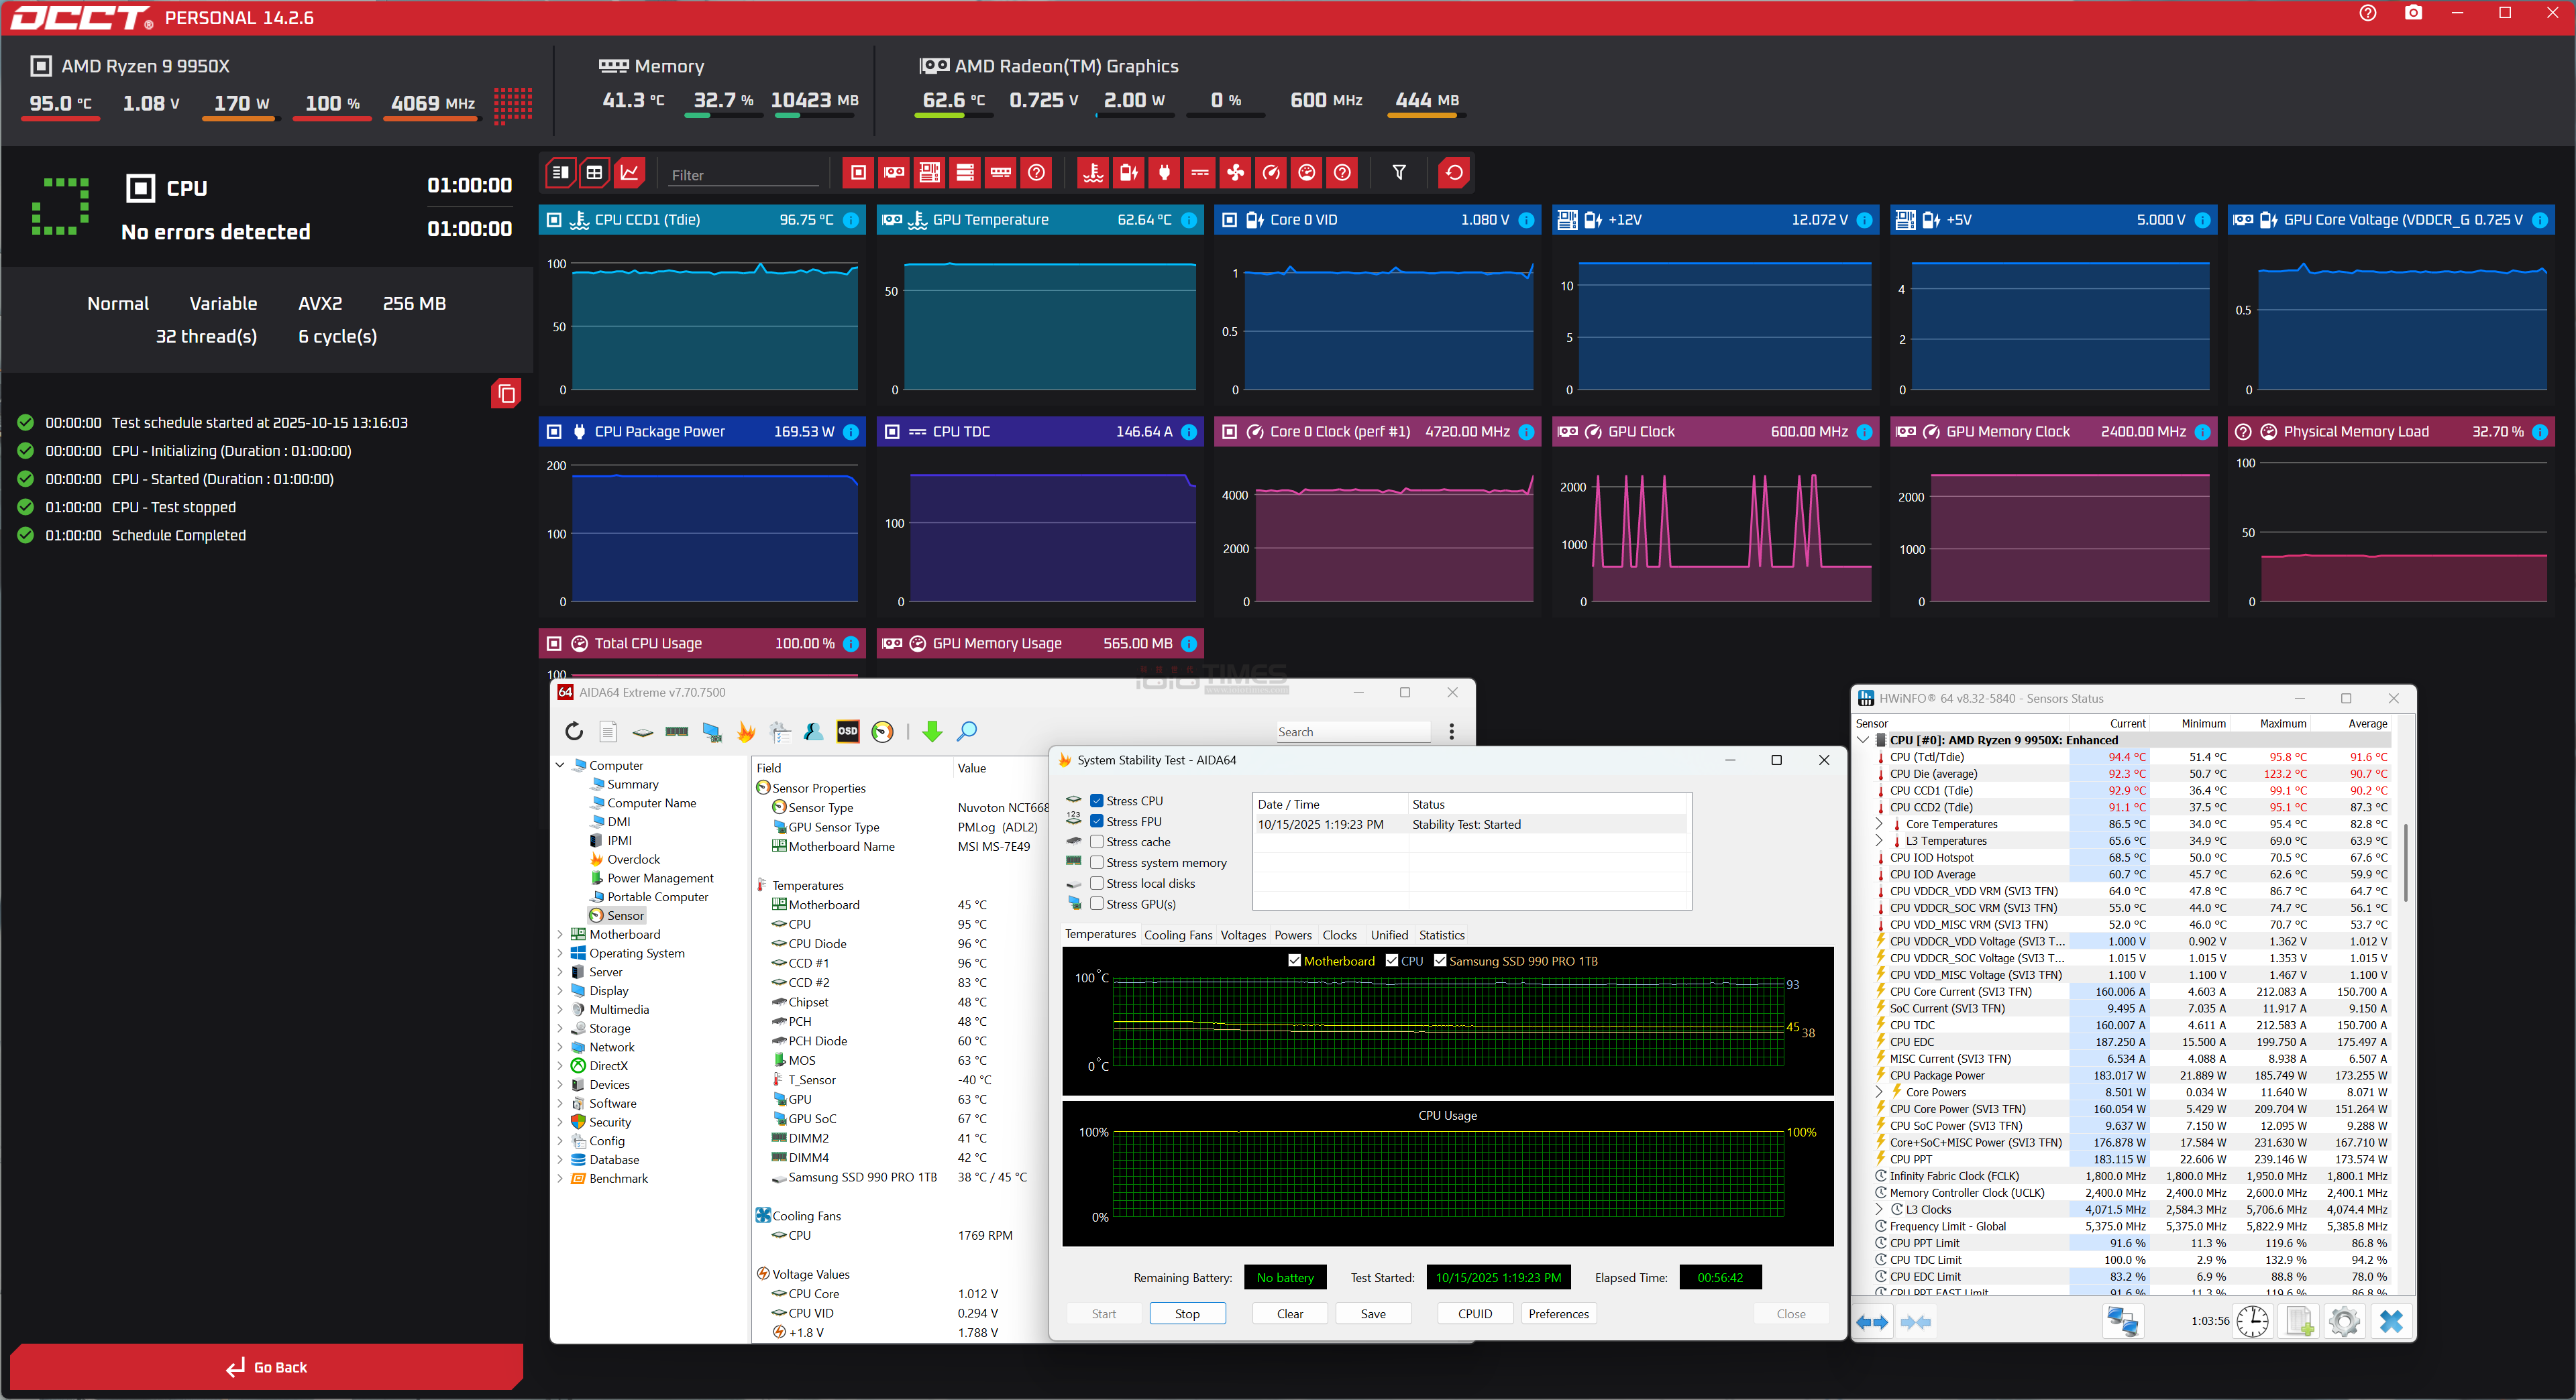Open AIDA64 OSD panel icon
Image resolution: width=2576 pixels, height=1400 pixels.
pos(847,732)
